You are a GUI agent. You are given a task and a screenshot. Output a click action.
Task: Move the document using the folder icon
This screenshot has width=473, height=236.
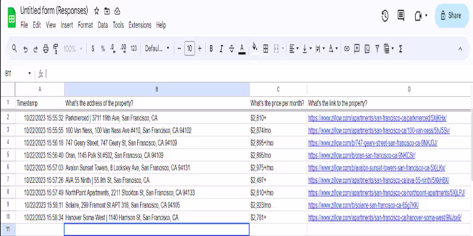[107, 11]
